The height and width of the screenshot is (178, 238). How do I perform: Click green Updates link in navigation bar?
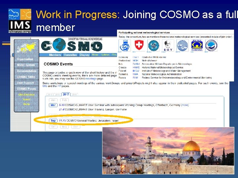[x=105, y=55]
